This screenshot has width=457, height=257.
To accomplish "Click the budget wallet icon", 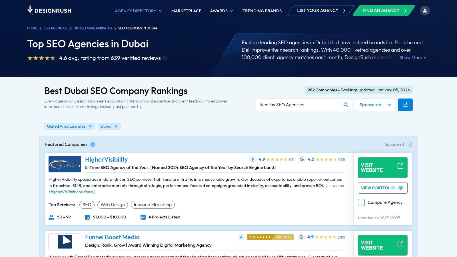I will pyautogui.click(x=88, y=217).
